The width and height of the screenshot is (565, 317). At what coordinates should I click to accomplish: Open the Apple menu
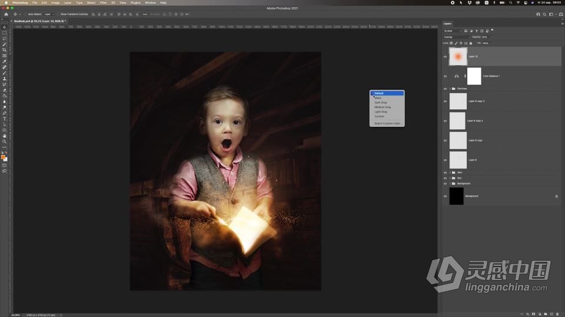pyautogui.click(x=6, y=2)
